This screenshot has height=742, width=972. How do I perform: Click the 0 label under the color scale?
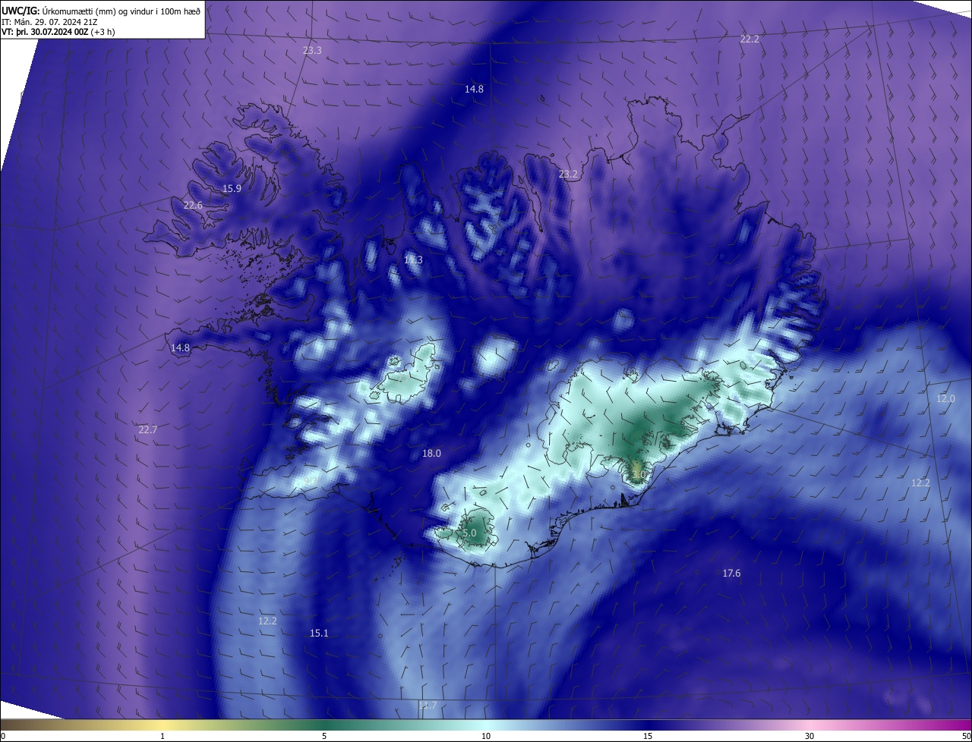point(3,736)
